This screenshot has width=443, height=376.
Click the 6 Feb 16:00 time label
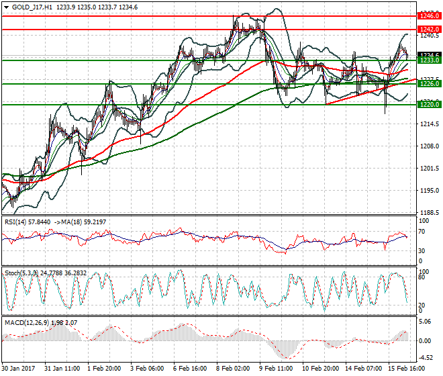(191, 369)
